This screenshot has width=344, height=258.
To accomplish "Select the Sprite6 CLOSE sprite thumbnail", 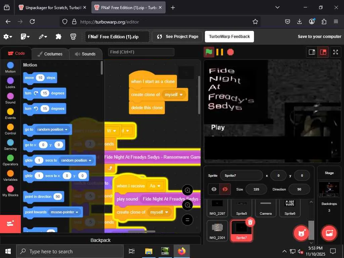I will [290, 208].
